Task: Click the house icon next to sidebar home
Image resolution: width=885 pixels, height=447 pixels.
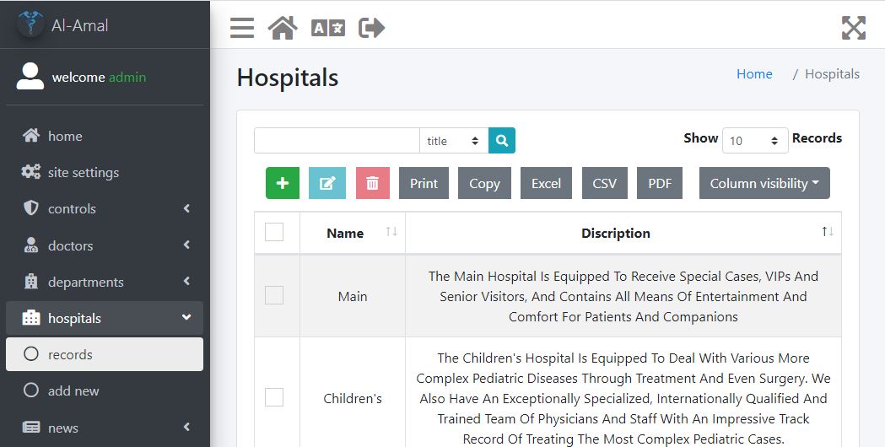Action: pos(31,136)
